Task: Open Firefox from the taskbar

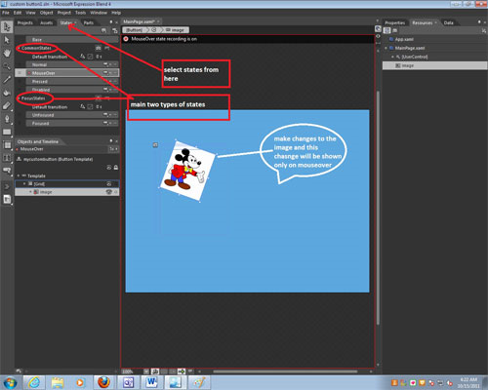Action: [x=103, y=382]
